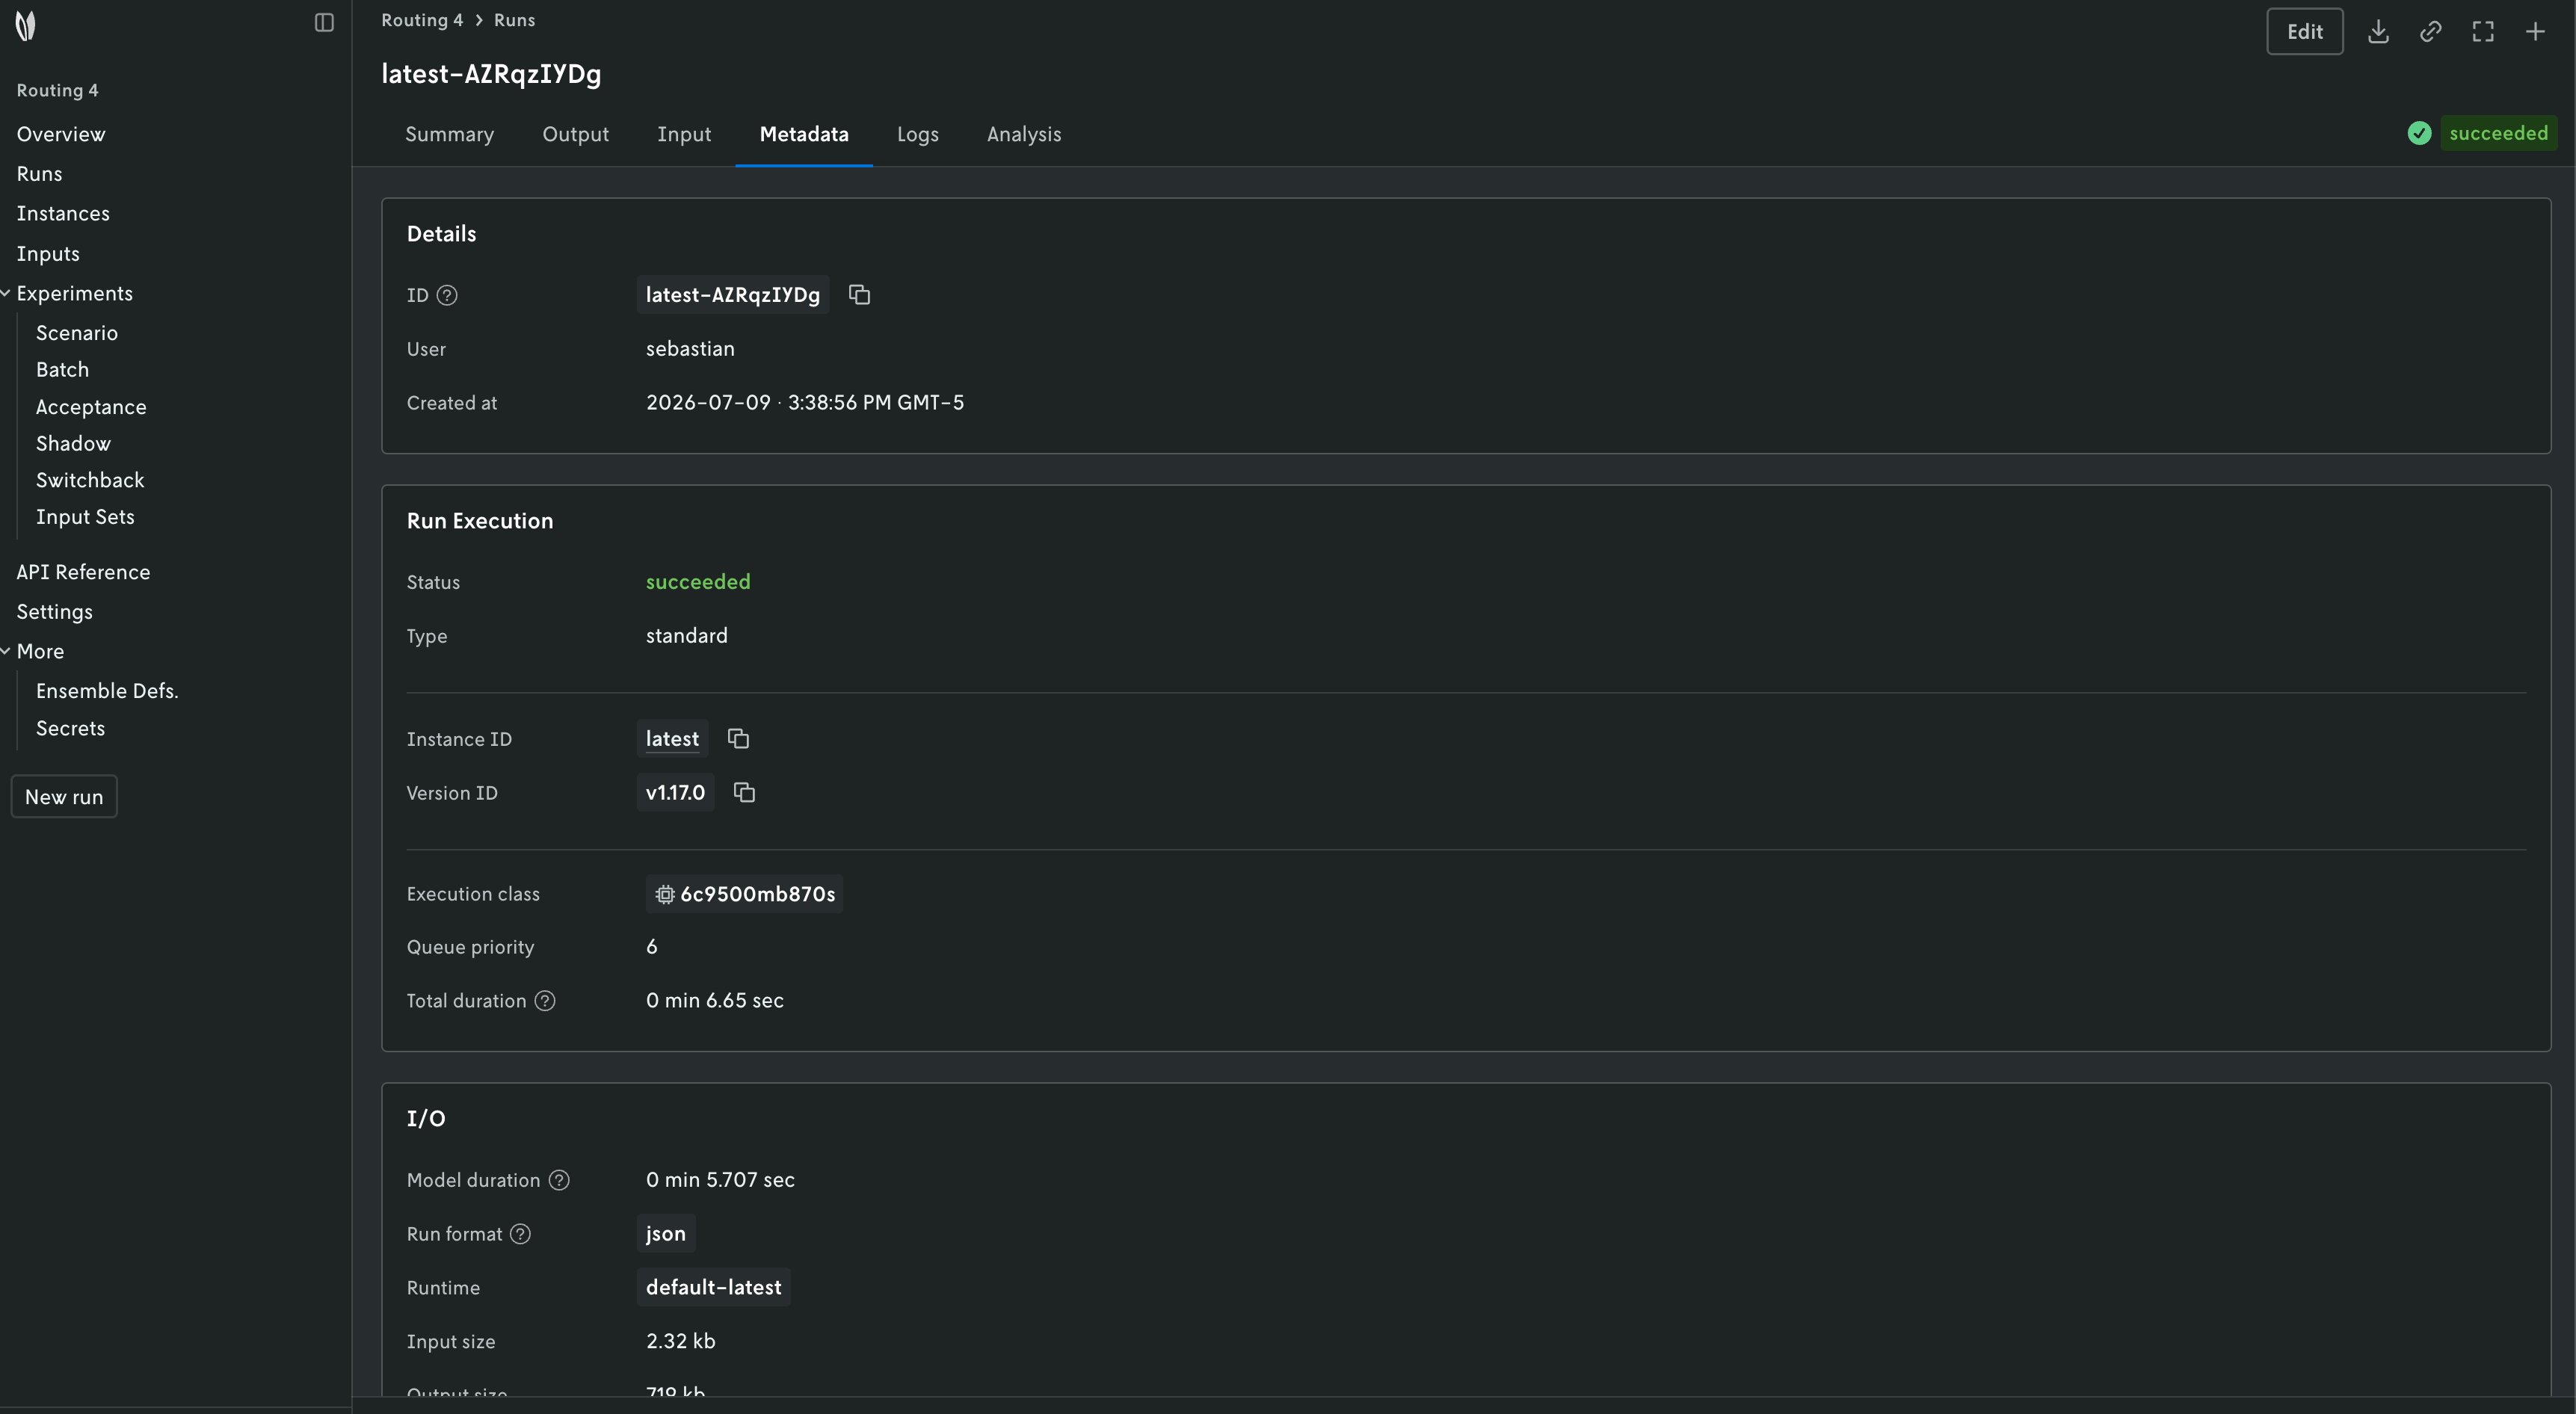Viewport: 2576px width, 1414px height.
Task: Go to Runs via breadcrumb
Action: point(514,20)
